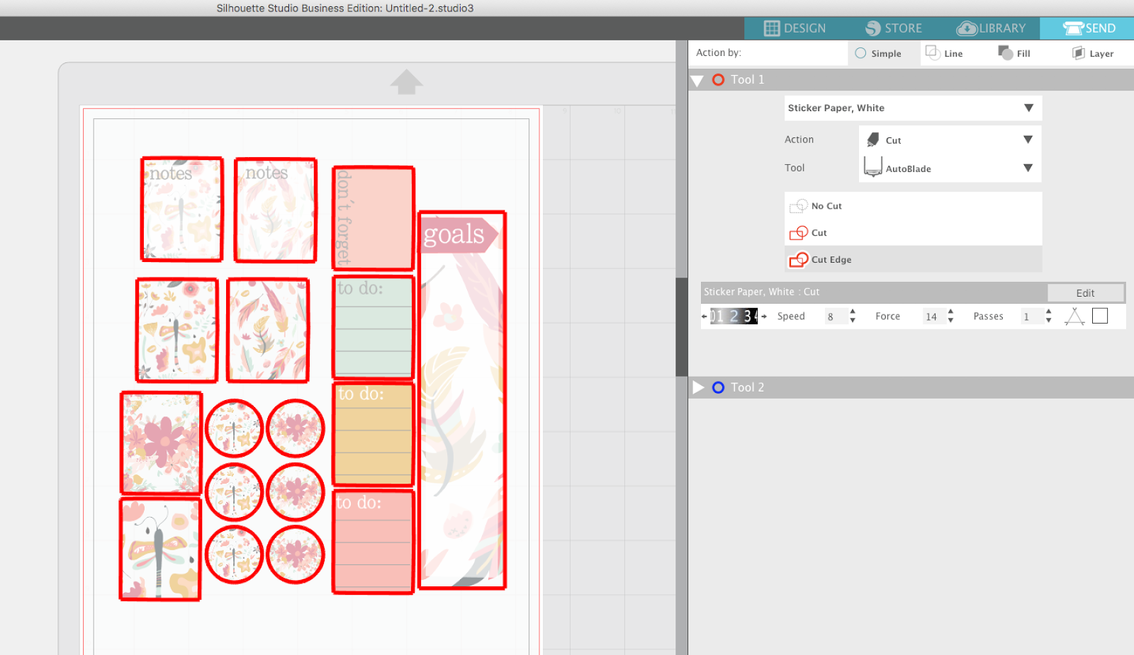
Task: Choose the No Cut option
Action: (x=913, y=206)
